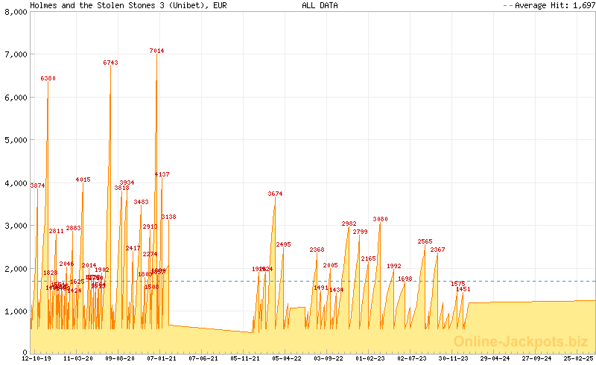Image resolution: width=596 pixels, height=365 pixels.
Task: Click the x-axis date 07-06-21
Action: [x=203, y=358]
